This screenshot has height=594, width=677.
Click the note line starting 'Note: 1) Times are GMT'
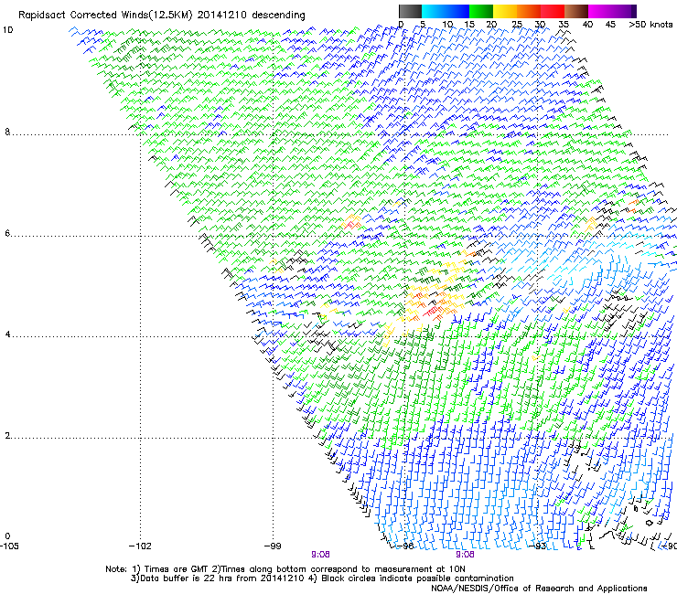285,569
